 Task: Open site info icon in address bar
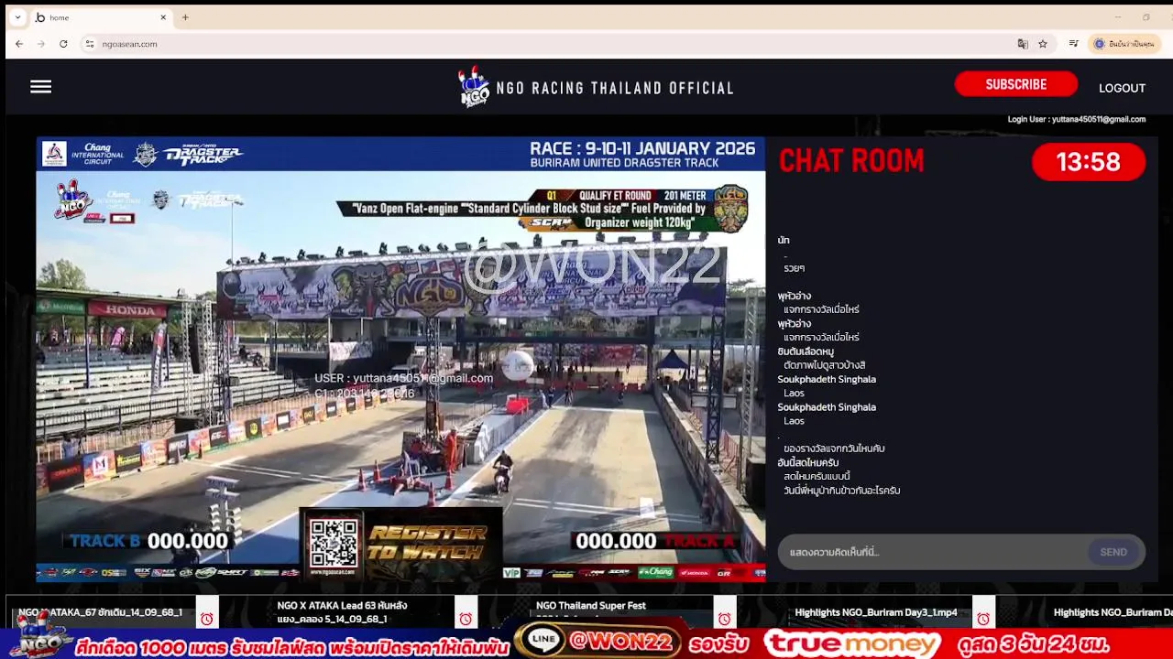point(90,44)
